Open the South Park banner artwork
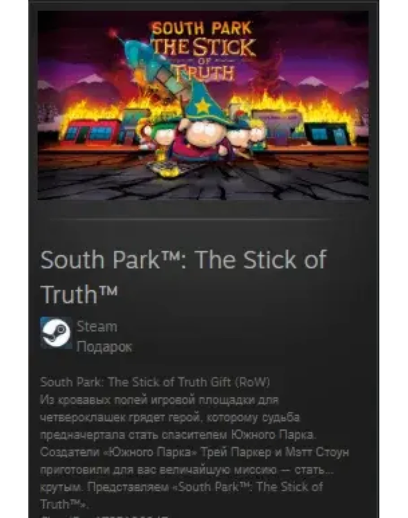This screenshot has width=408, height=518. 203,105
